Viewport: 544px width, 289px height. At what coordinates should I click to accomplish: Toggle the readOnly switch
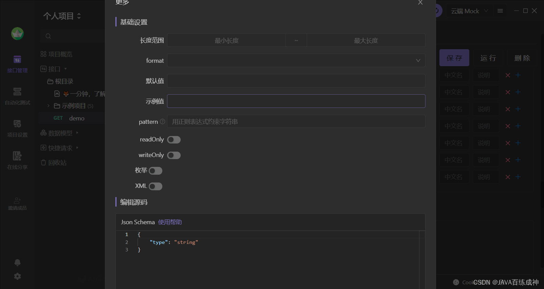click(x=174, y=140)
